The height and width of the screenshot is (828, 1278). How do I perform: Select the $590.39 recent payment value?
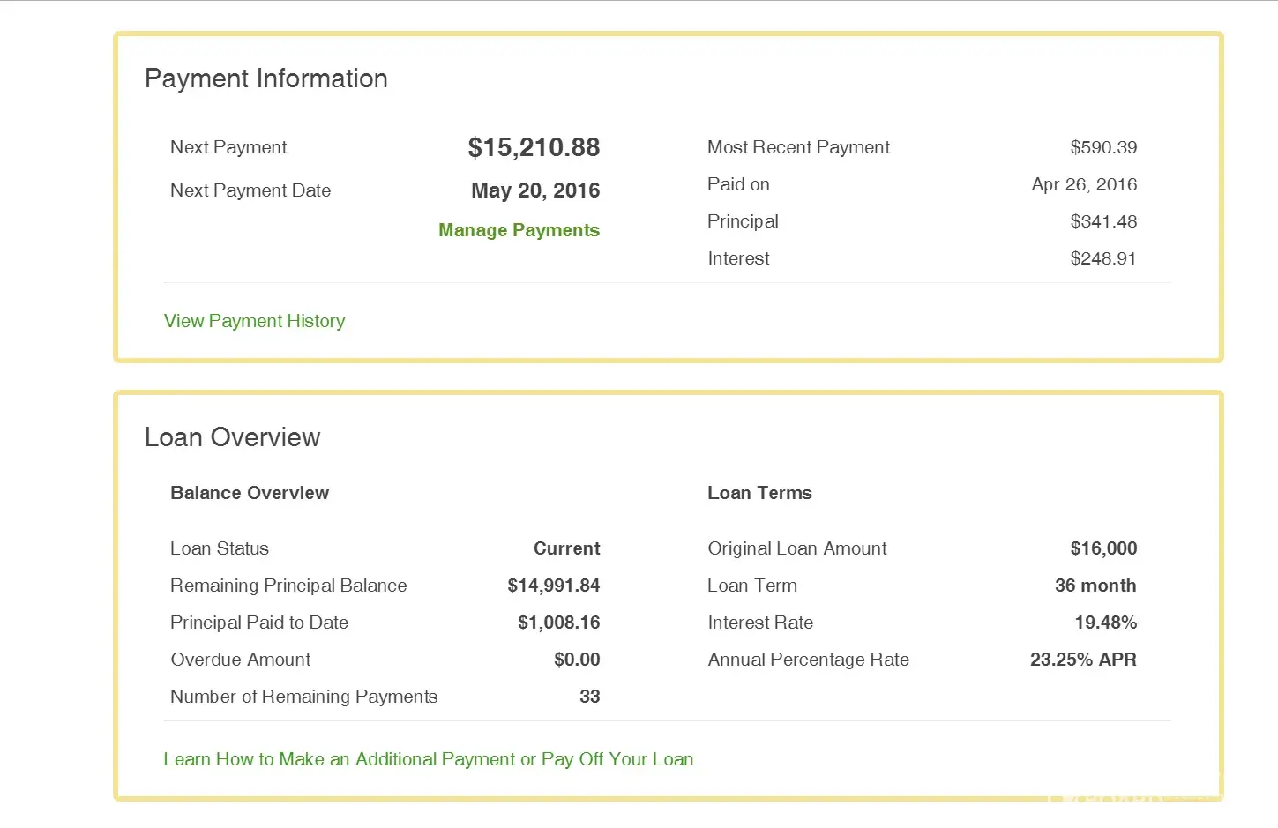(x=1102, y=147)
